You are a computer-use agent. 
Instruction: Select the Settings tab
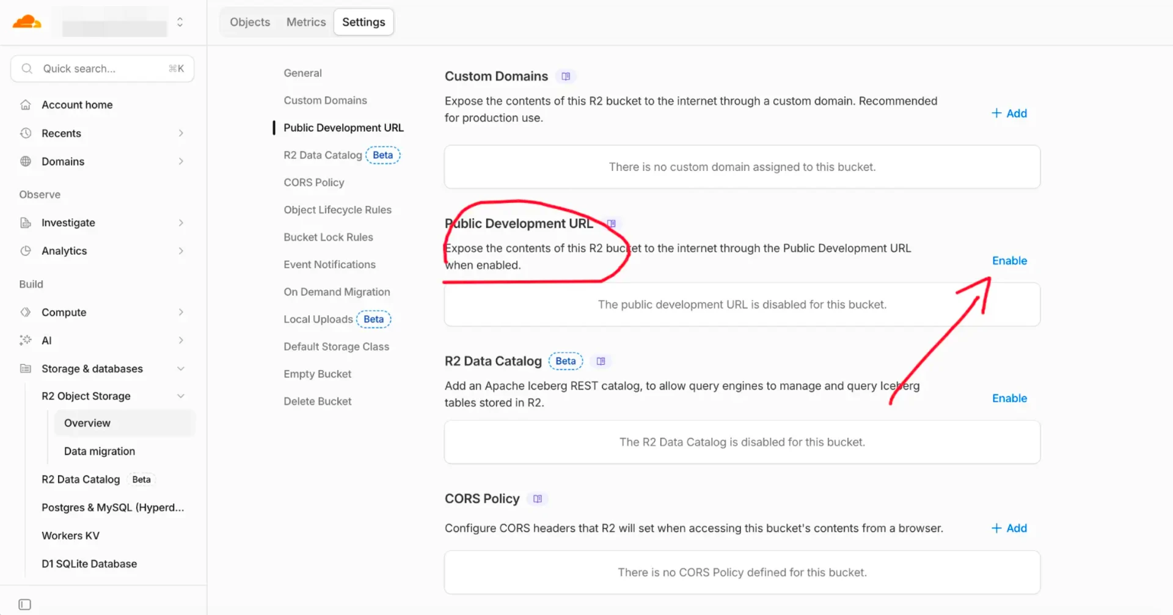click(x=364, y=22)
